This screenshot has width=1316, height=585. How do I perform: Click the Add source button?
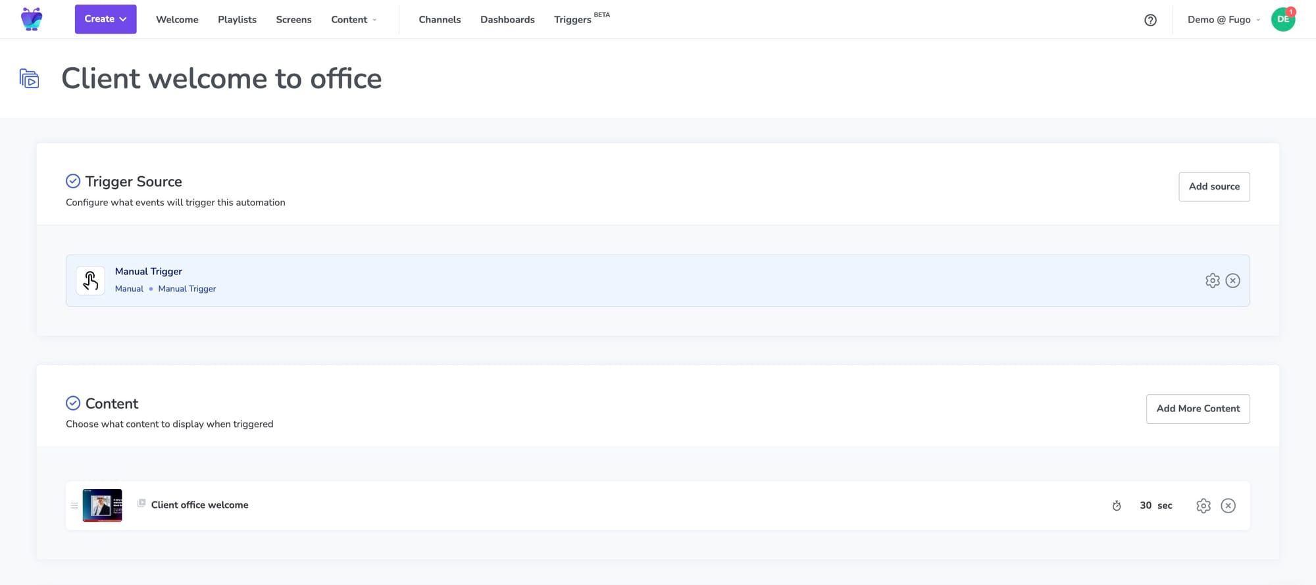coord(1213,186)
